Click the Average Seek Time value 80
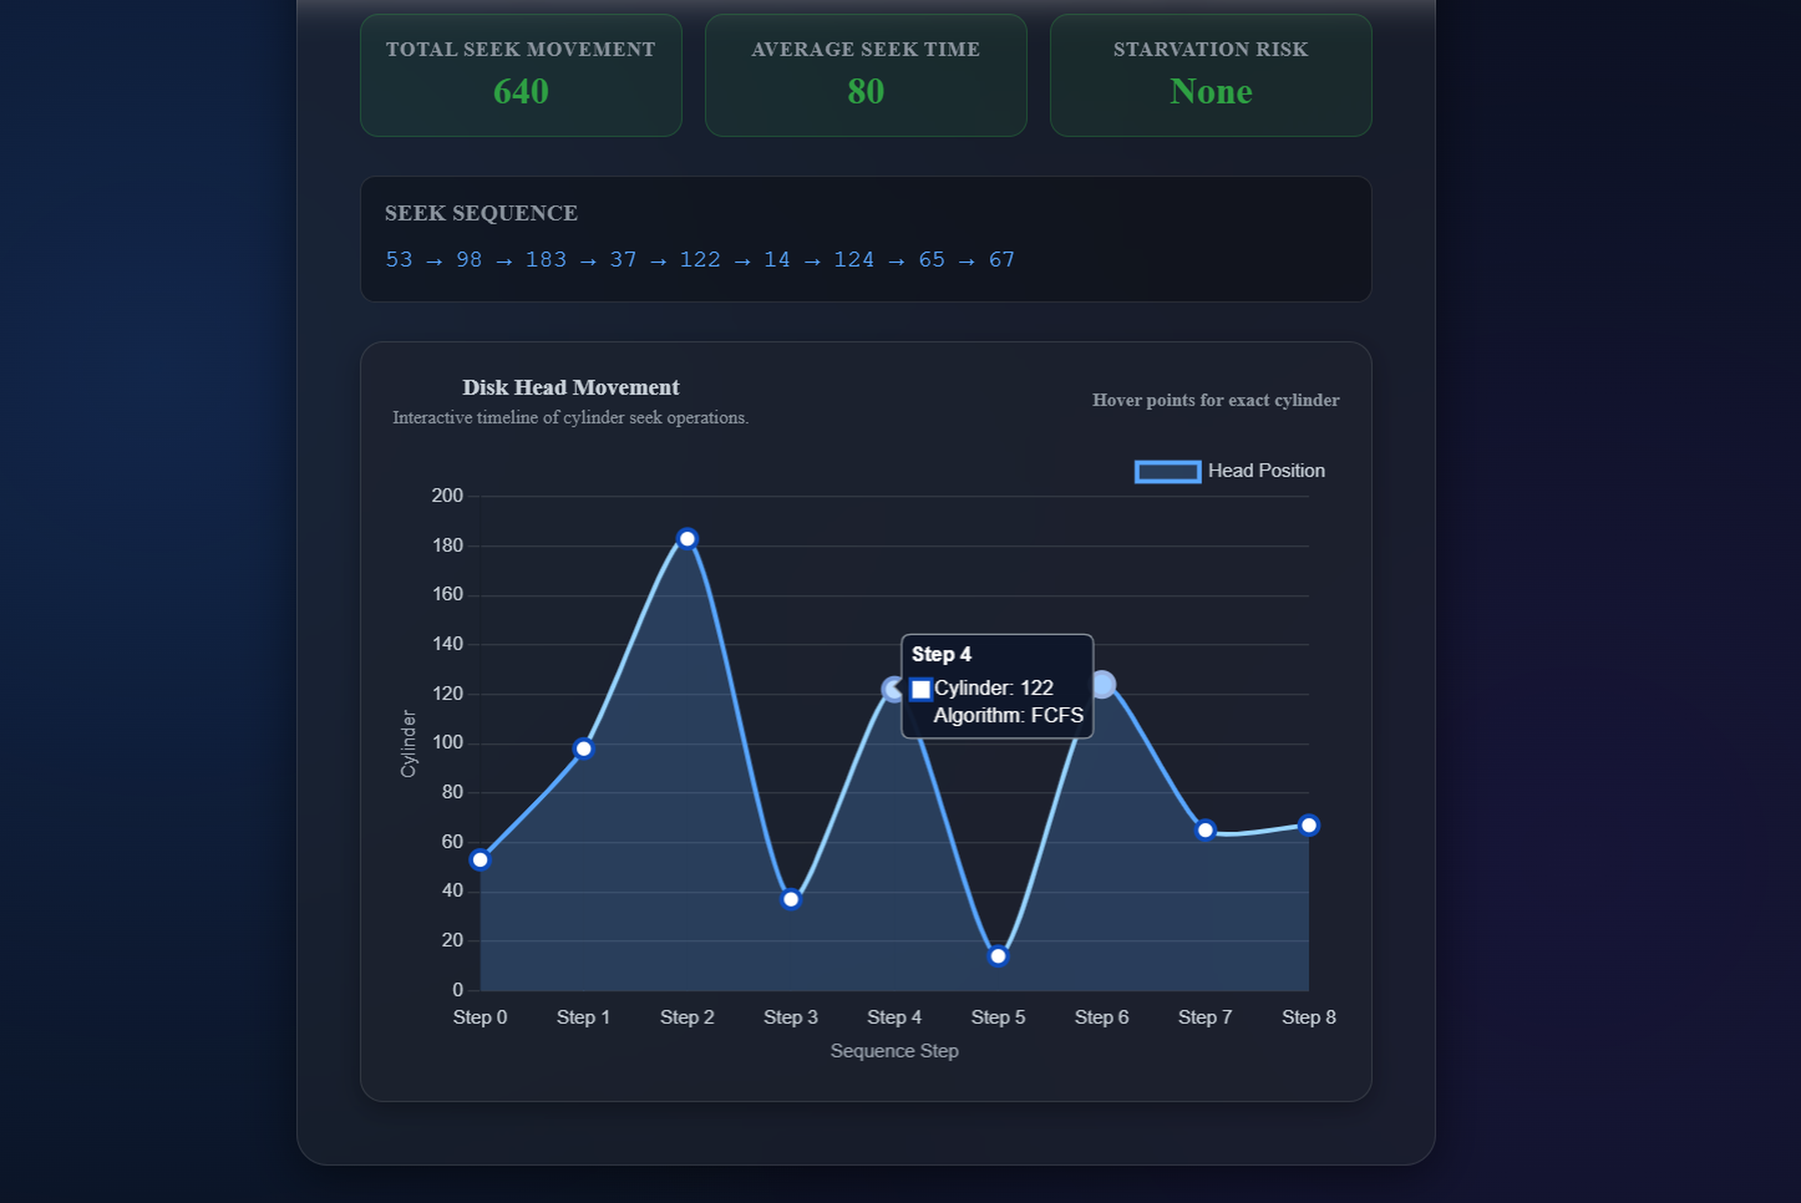The image size is (1801, 1203). tap(865, 91)
